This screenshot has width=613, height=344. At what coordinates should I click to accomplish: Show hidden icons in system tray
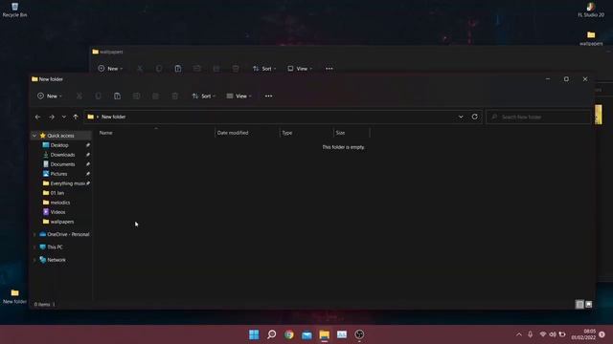click(519, 334)
